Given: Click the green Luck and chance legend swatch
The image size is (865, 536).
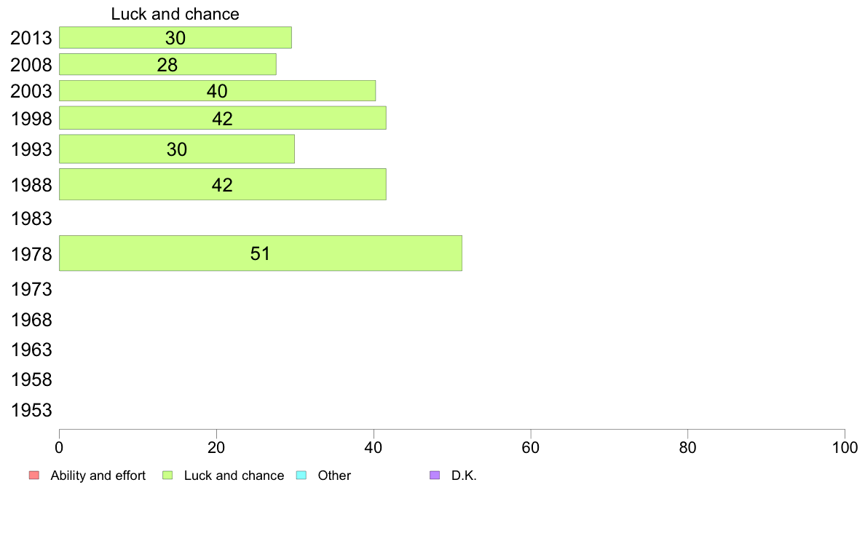Looking at the screenshot, I should 167,476.
